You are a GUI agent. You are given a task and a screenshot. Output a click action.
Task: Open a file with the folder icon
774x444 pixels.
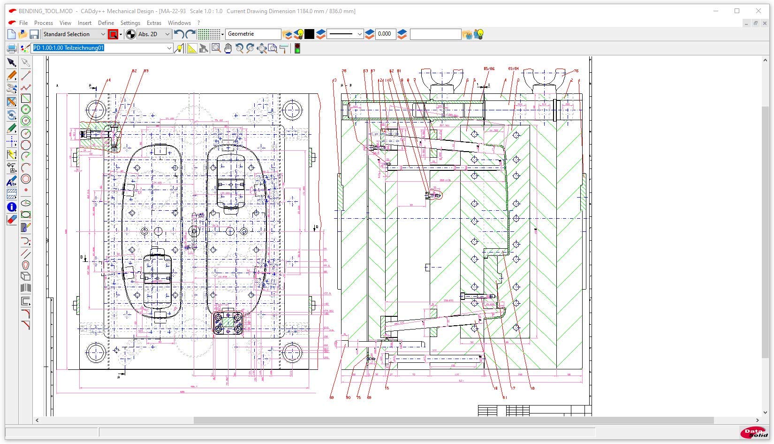tap(23, 34)
